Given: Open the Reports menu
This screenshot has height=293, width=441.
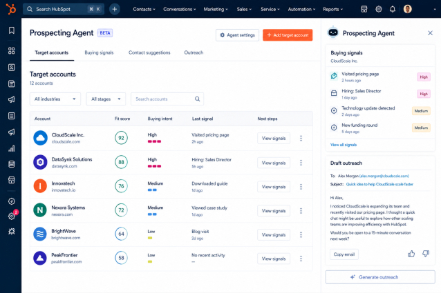Looking at the screenshot, I should 332,9.
